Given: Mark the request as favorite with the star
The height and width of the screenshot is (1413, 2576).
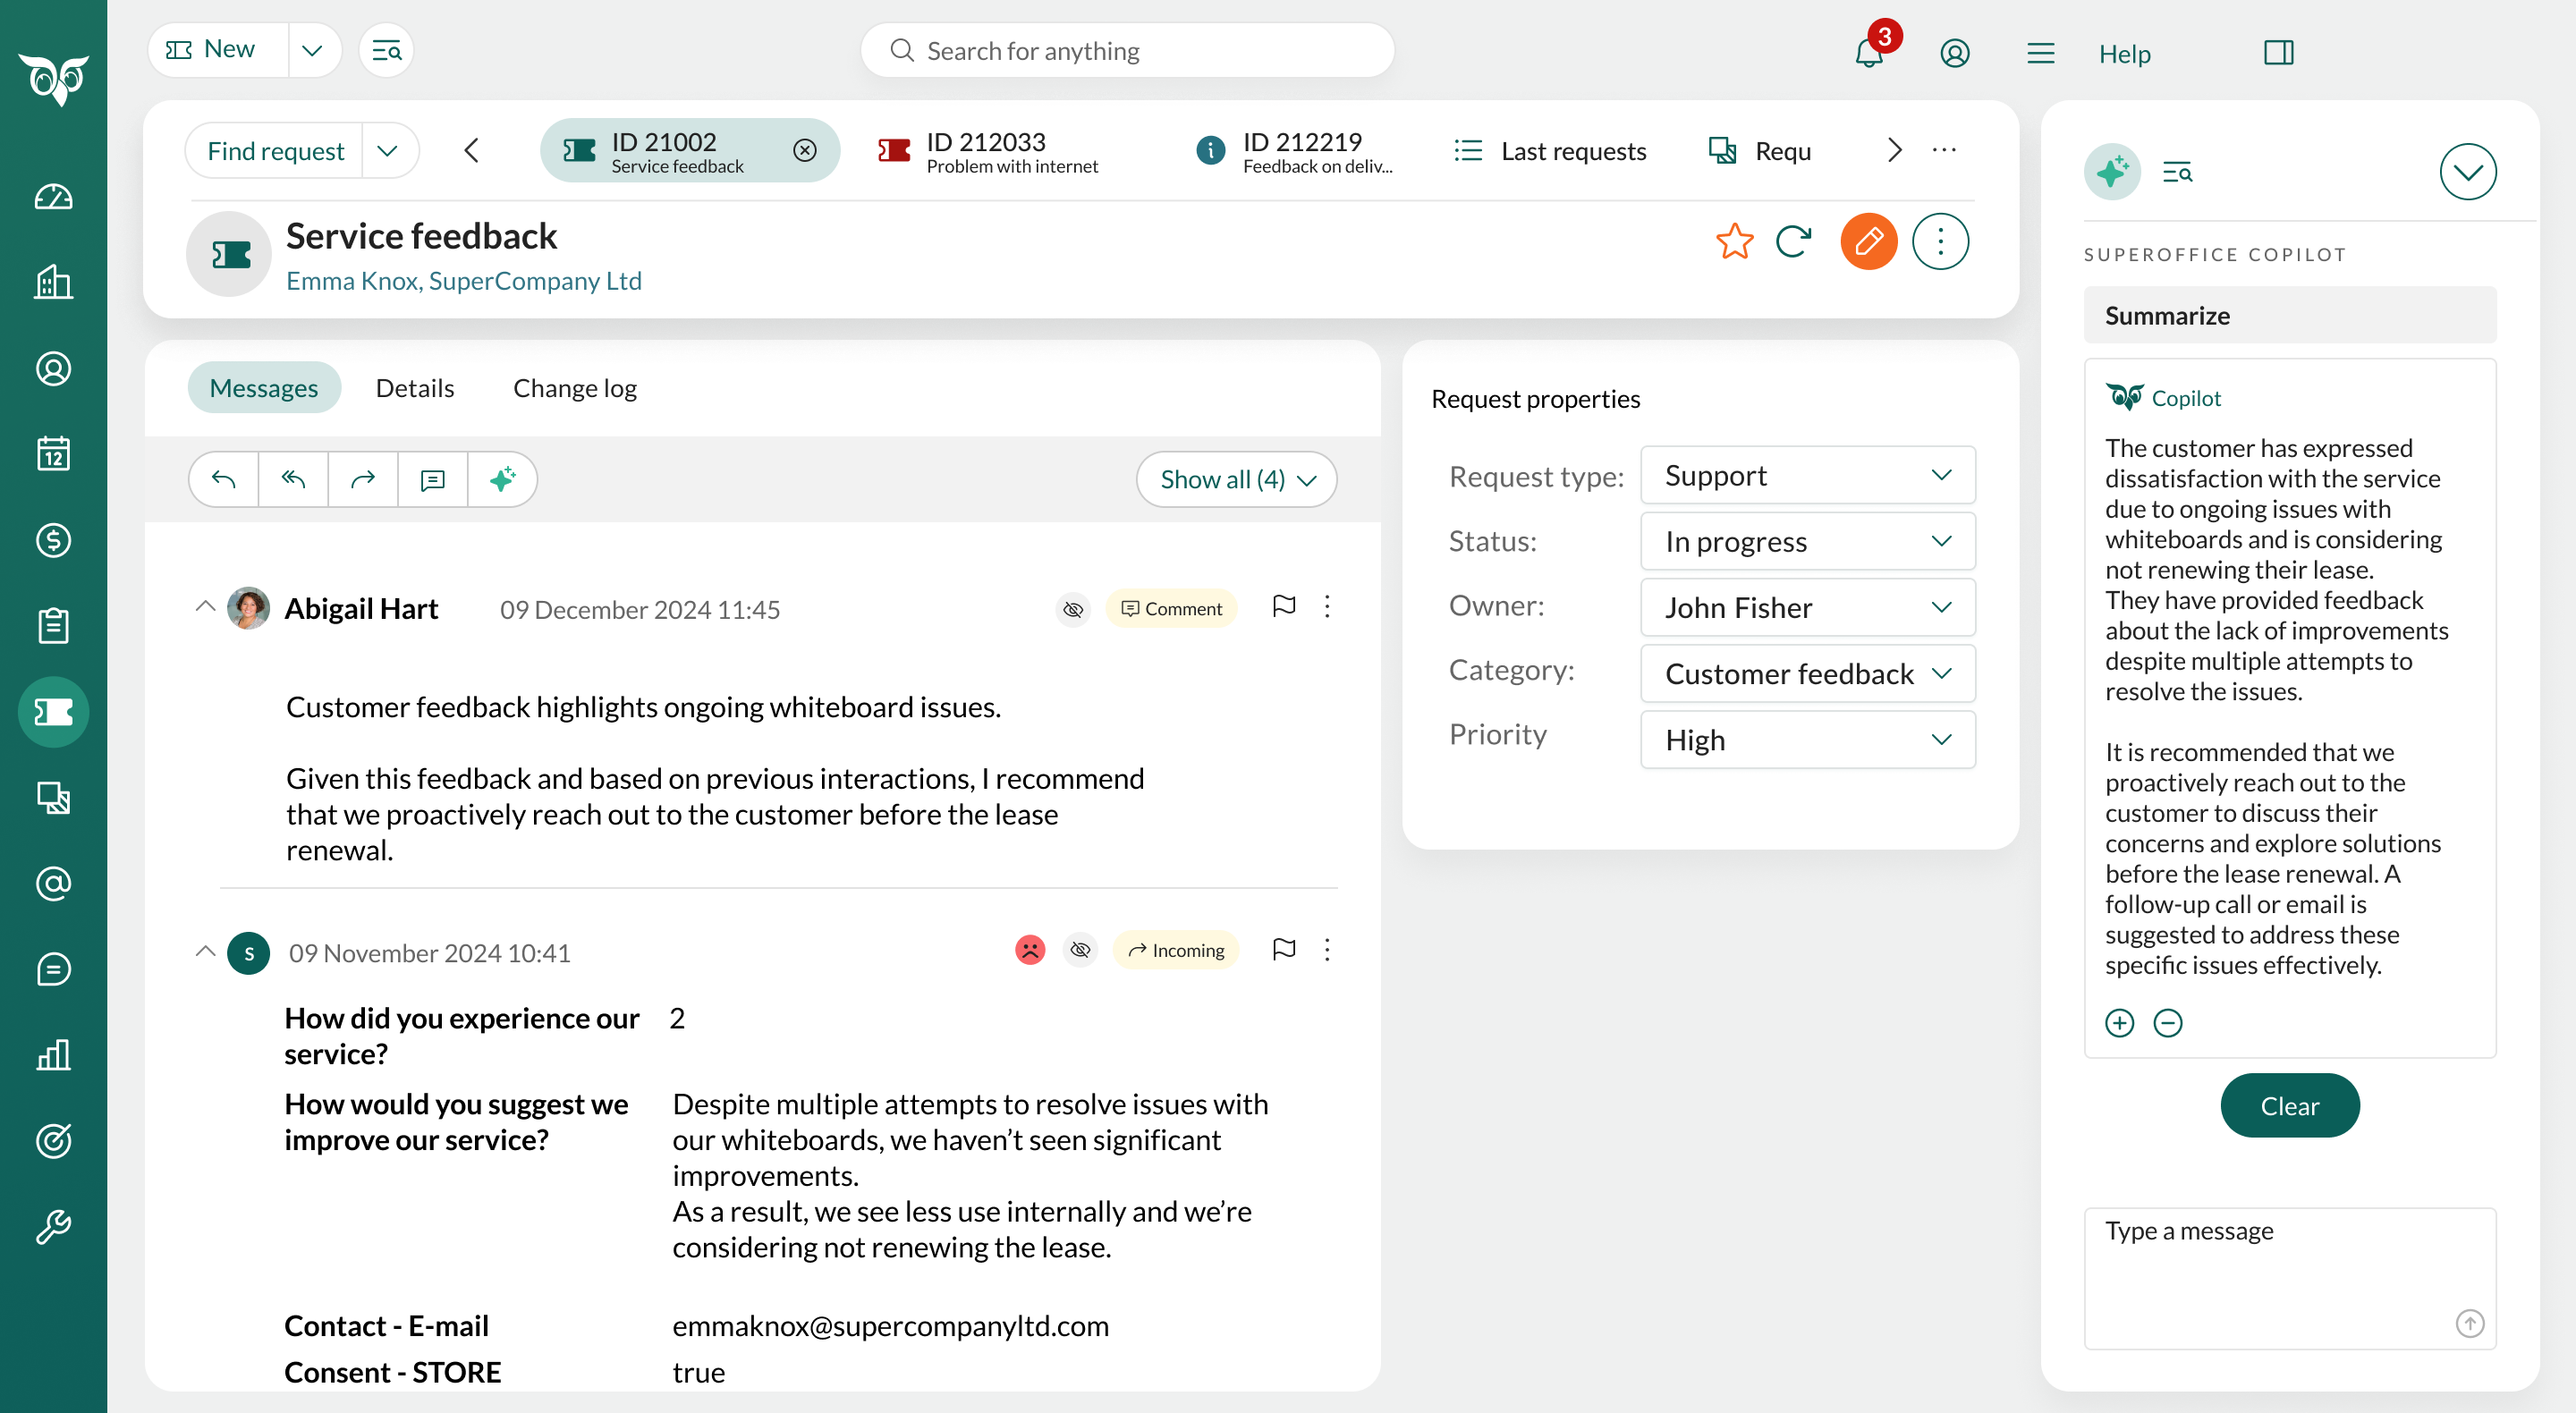Looking at the screenshot, I should [x=1734, y=241].
